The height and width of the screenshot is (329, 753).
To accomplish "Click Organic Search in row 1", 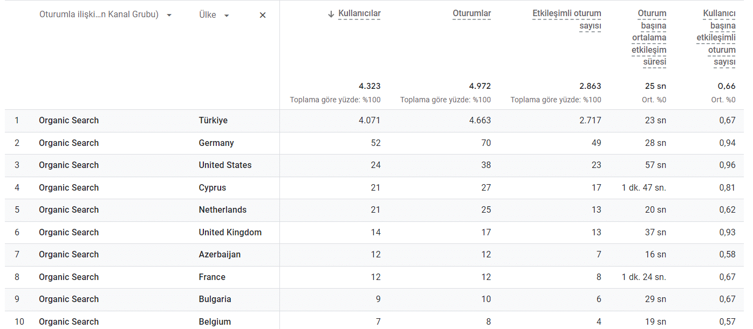I will pyautogui.click(x=69, y=121).
